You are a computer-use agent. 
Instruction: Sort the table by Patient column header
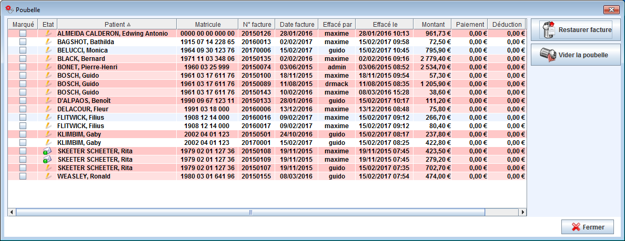click(x=117, y=24)
